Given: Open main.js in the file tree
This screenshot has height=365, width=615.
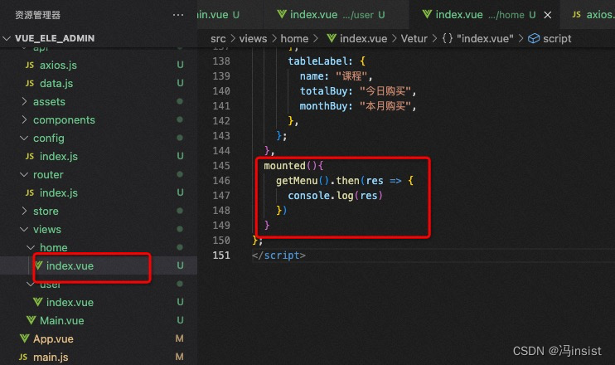Looking at the screenshot, I should 51,358.
